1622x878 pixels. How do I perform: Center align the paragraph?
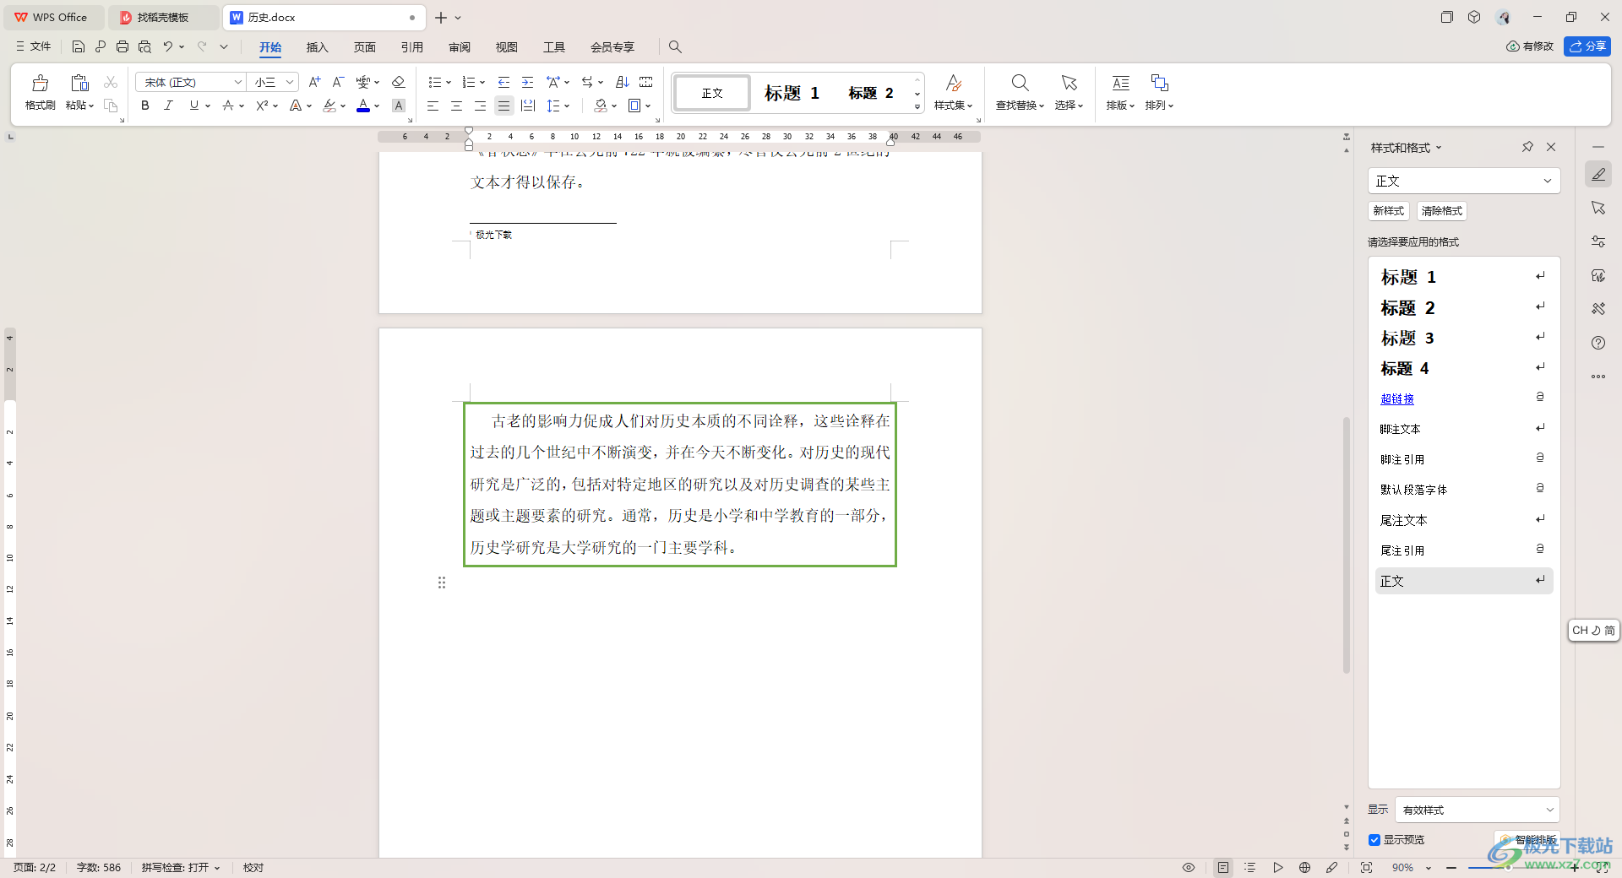[x=456, y=106]
